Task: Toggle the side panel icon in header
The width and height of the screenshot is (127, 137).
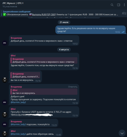Action: [119, 5]
